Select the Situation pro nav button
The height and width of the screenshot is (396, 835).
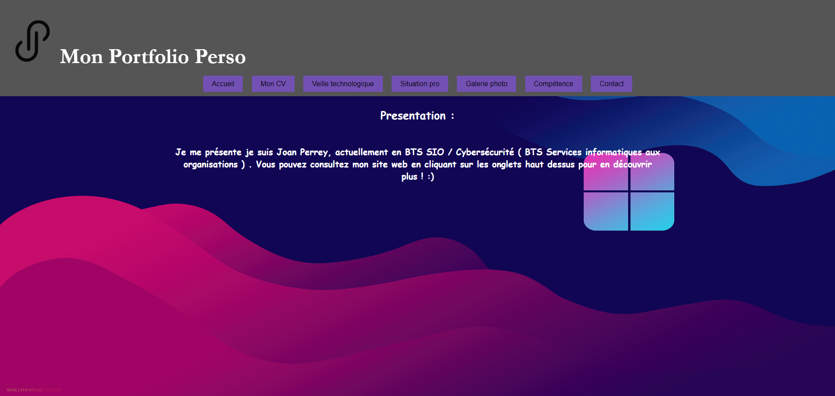(x=420, y=84)
